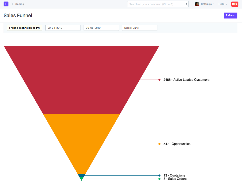The image size is (242, 186).
Task: Open the user avatar profile picture
Action: tap(197, 4)
